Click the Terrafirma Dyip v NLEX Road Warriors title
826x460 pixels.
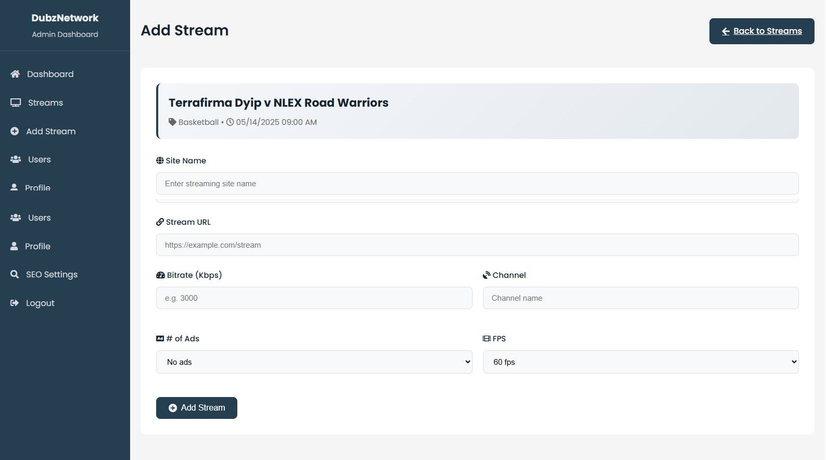[278, 103]
